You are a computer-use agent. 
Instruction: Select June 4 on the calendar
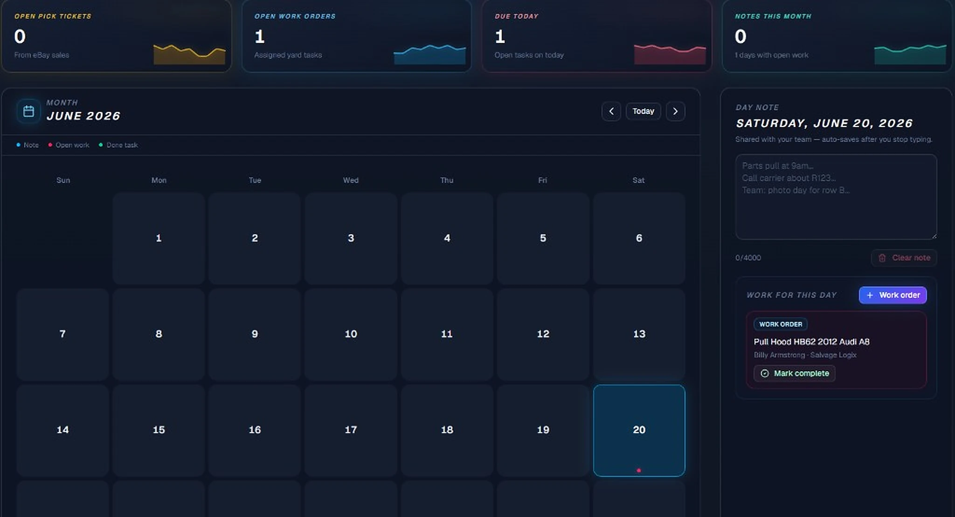coord(447,238)
